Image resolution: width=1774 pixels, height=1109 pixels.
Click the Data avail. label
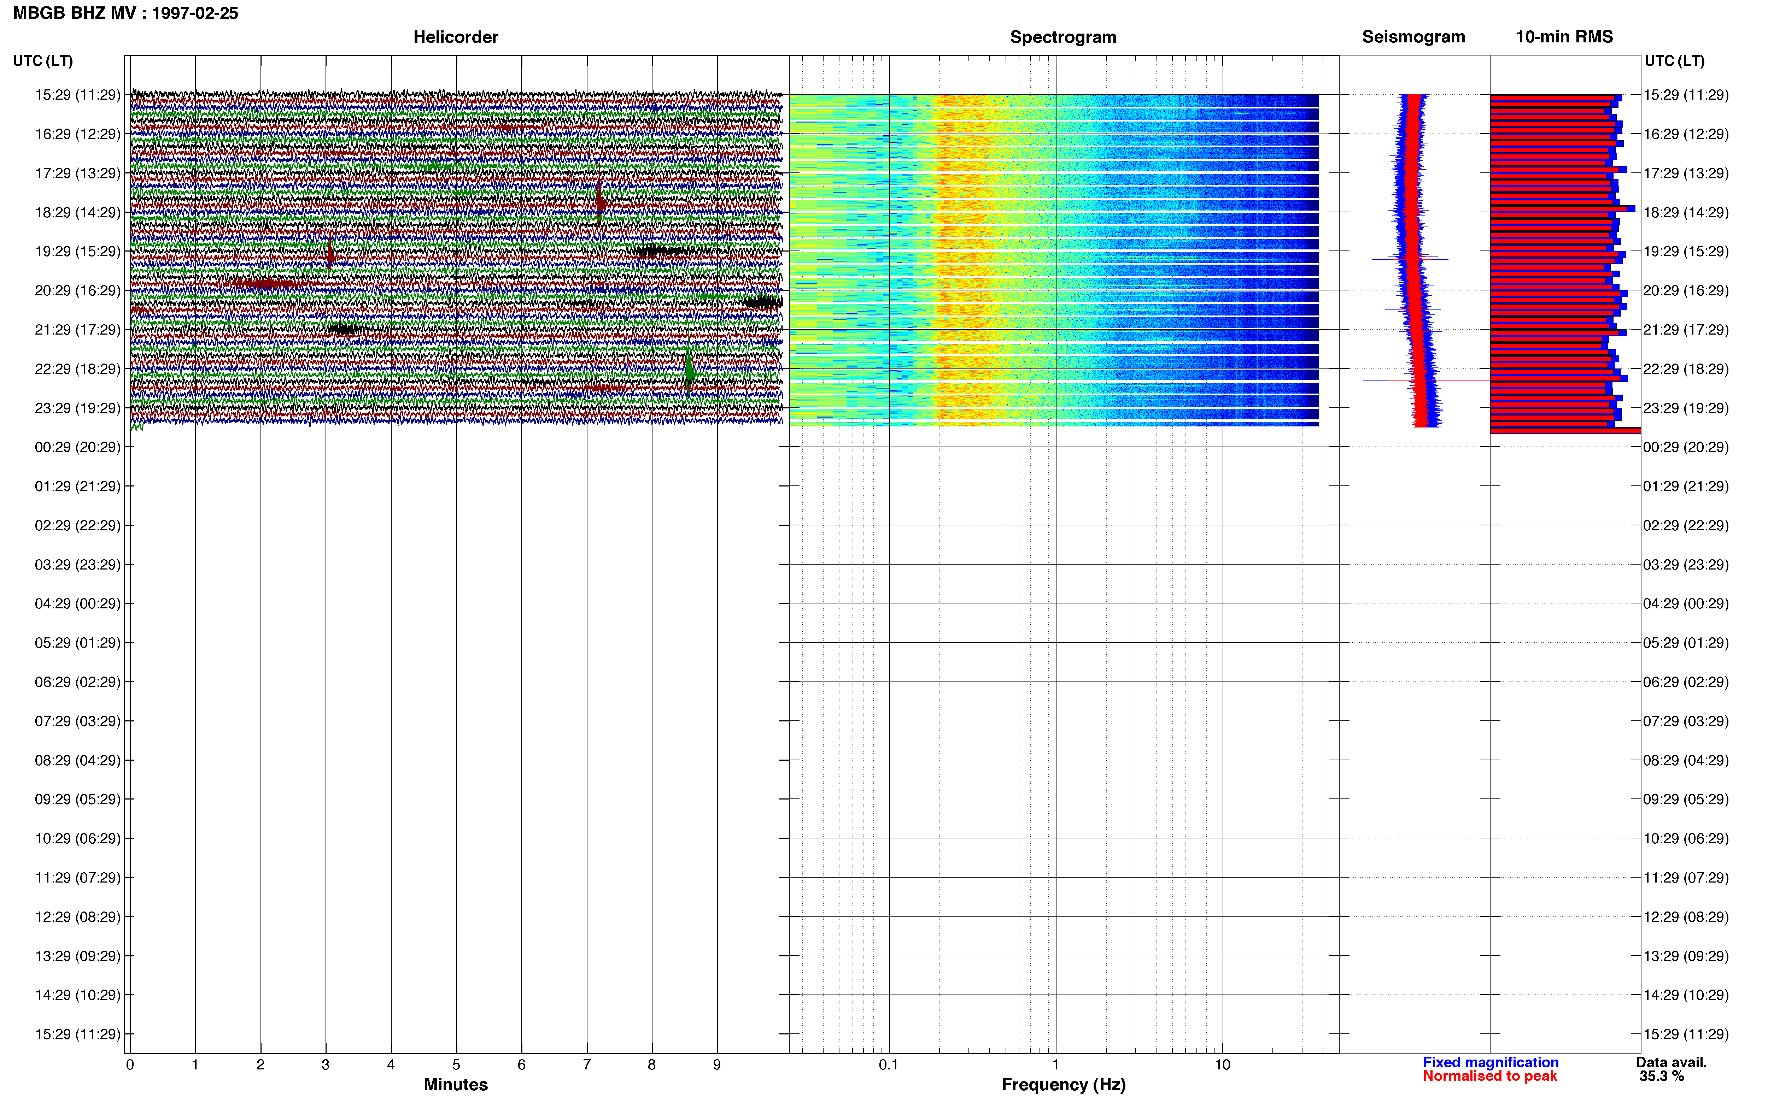[x=1671, y=1062]
